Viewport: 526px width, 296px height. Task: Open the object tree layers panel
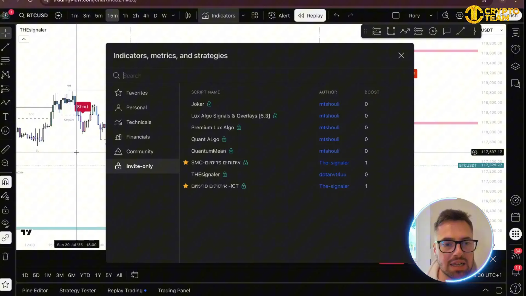(515, 66)
